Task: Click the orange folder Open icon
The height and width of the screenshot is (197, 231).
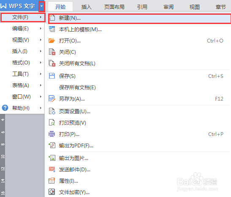Action: (52, 40)
